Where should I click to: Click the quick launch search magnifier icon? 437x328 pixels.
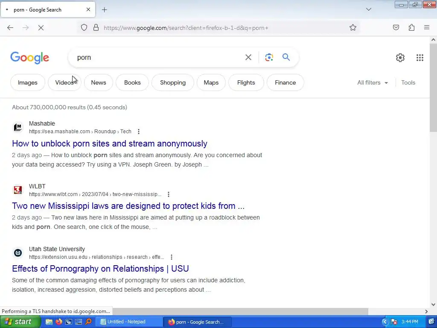89,322
